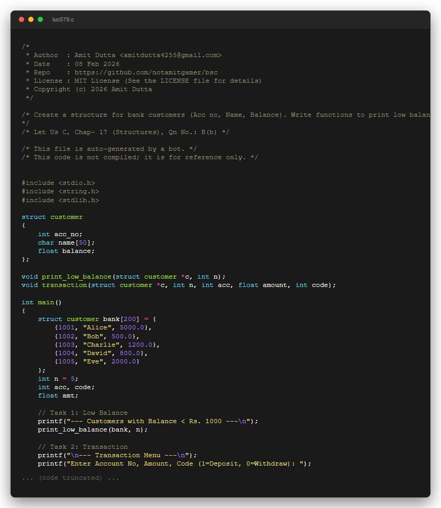Image resolution: width=441 pixels, height=508 pixels.
Task: Click the green maximize window button
Action: (40, 19)
